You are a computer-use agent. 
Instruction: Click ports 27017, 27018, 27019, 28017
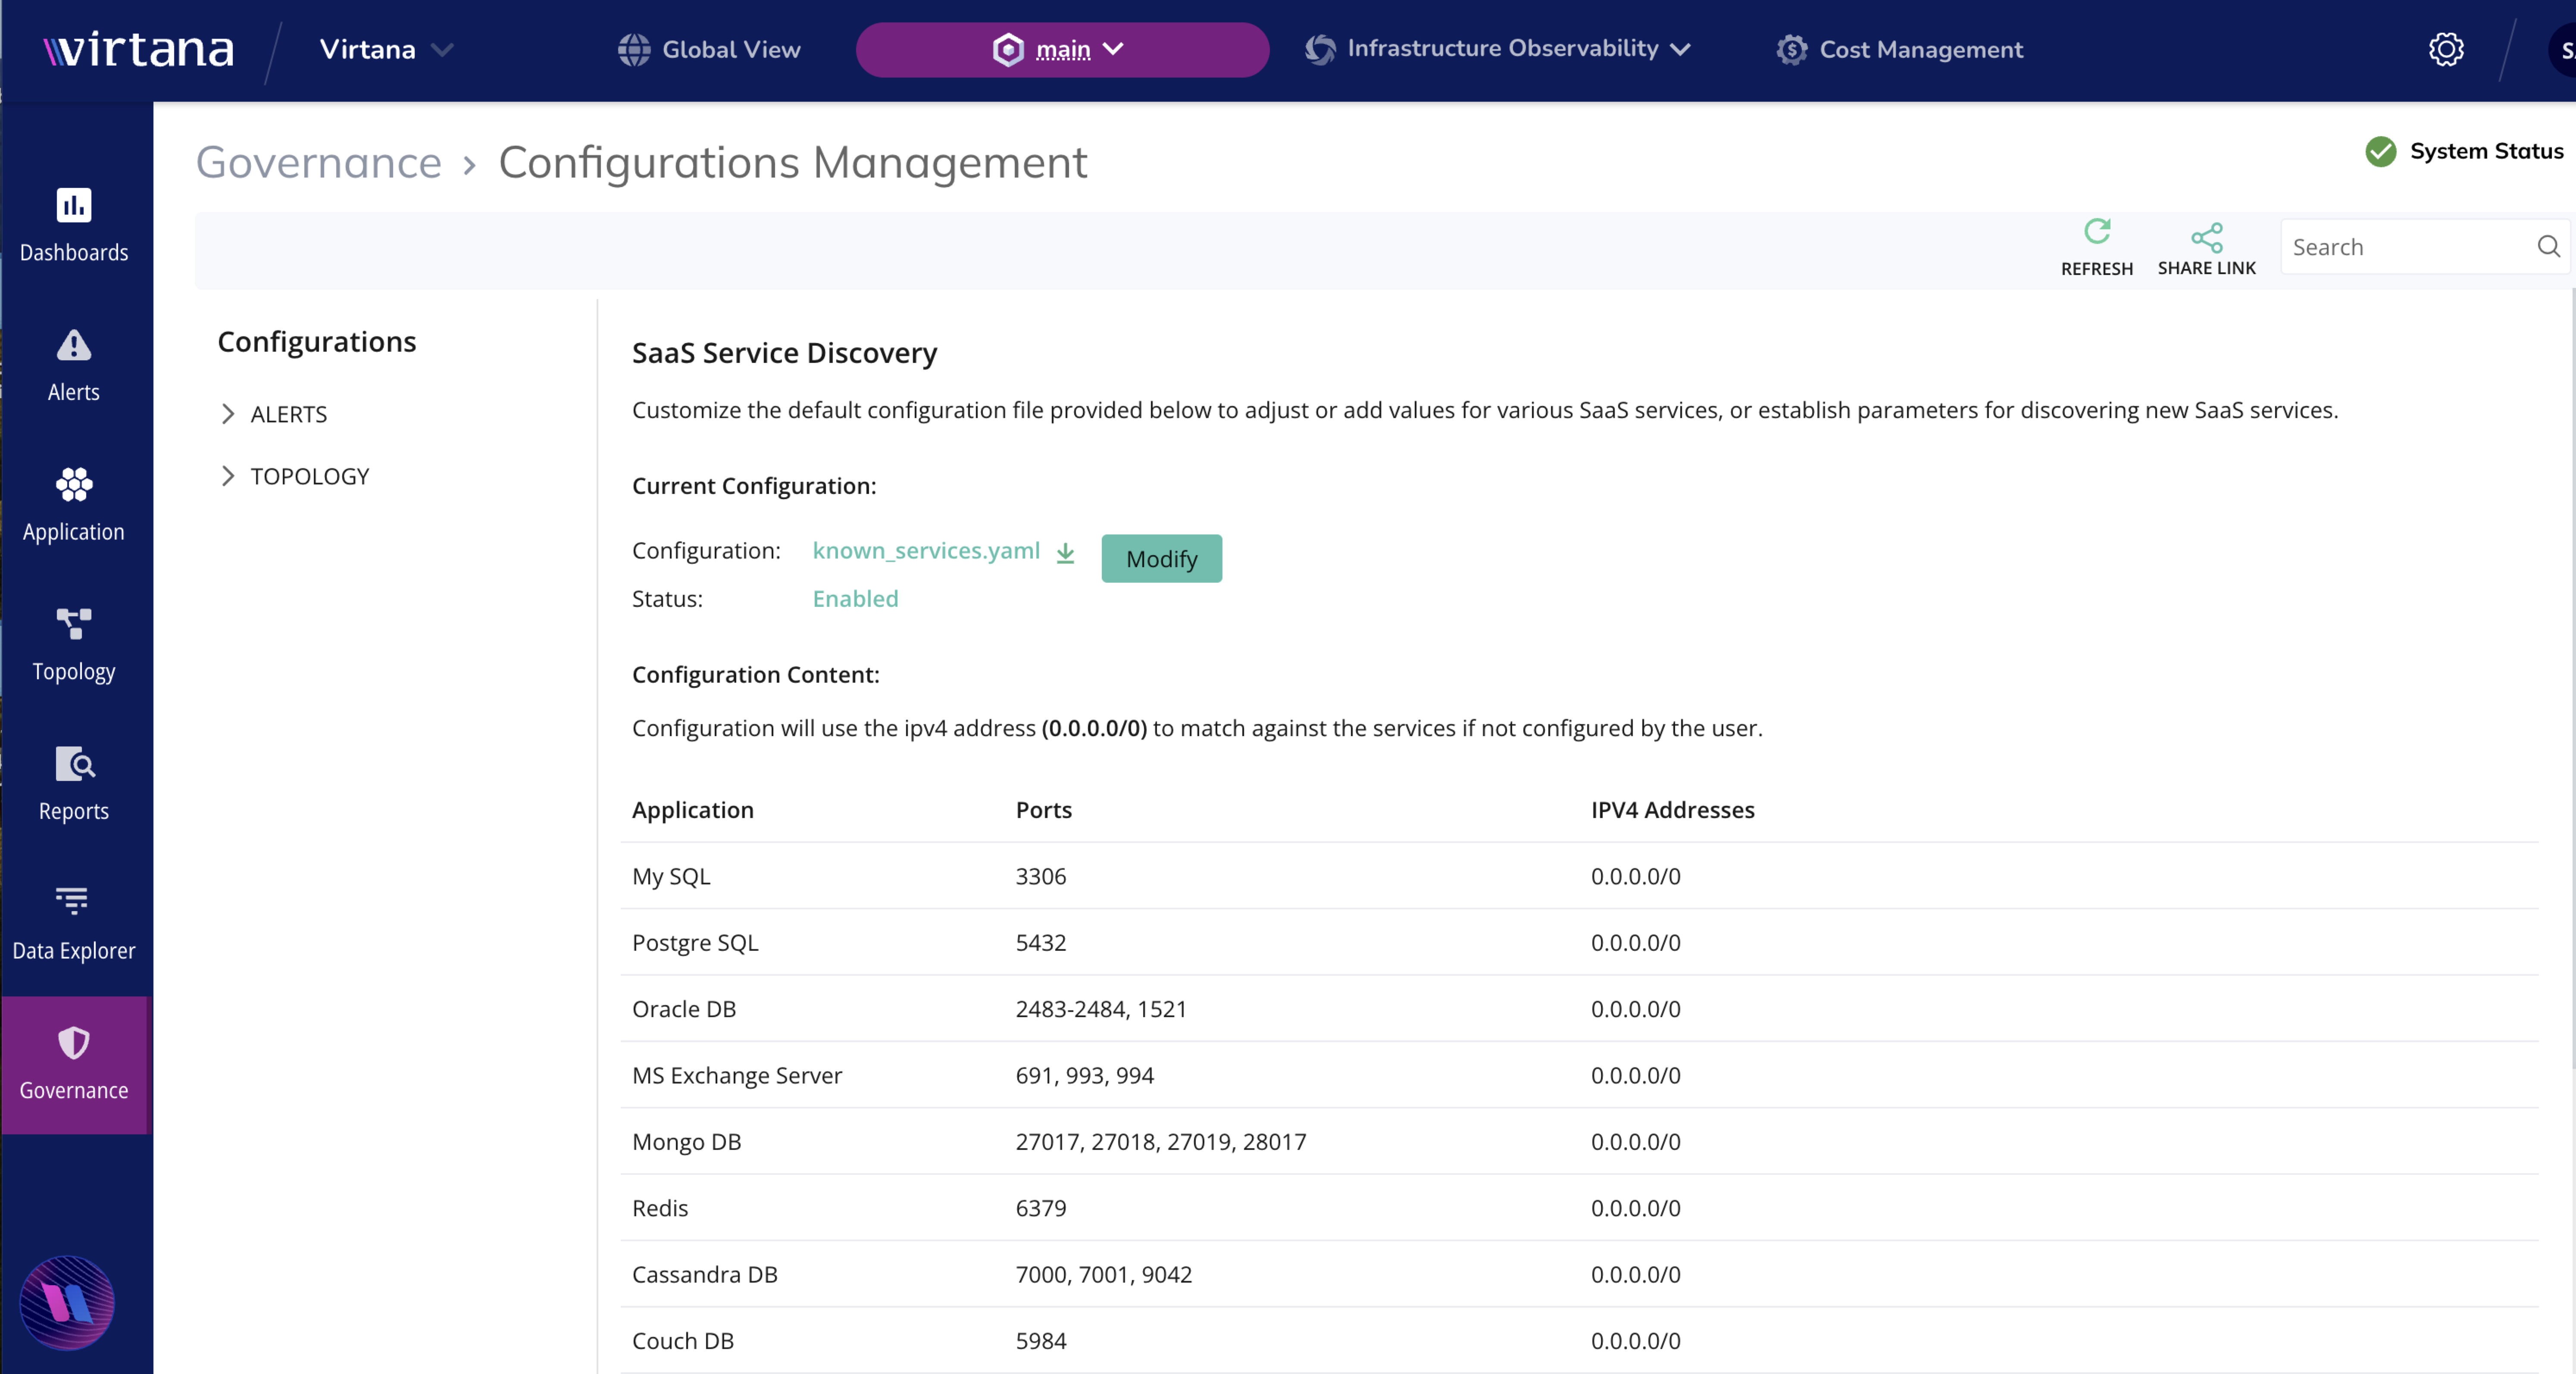pyautogui.click(x=1160, y=1142)
